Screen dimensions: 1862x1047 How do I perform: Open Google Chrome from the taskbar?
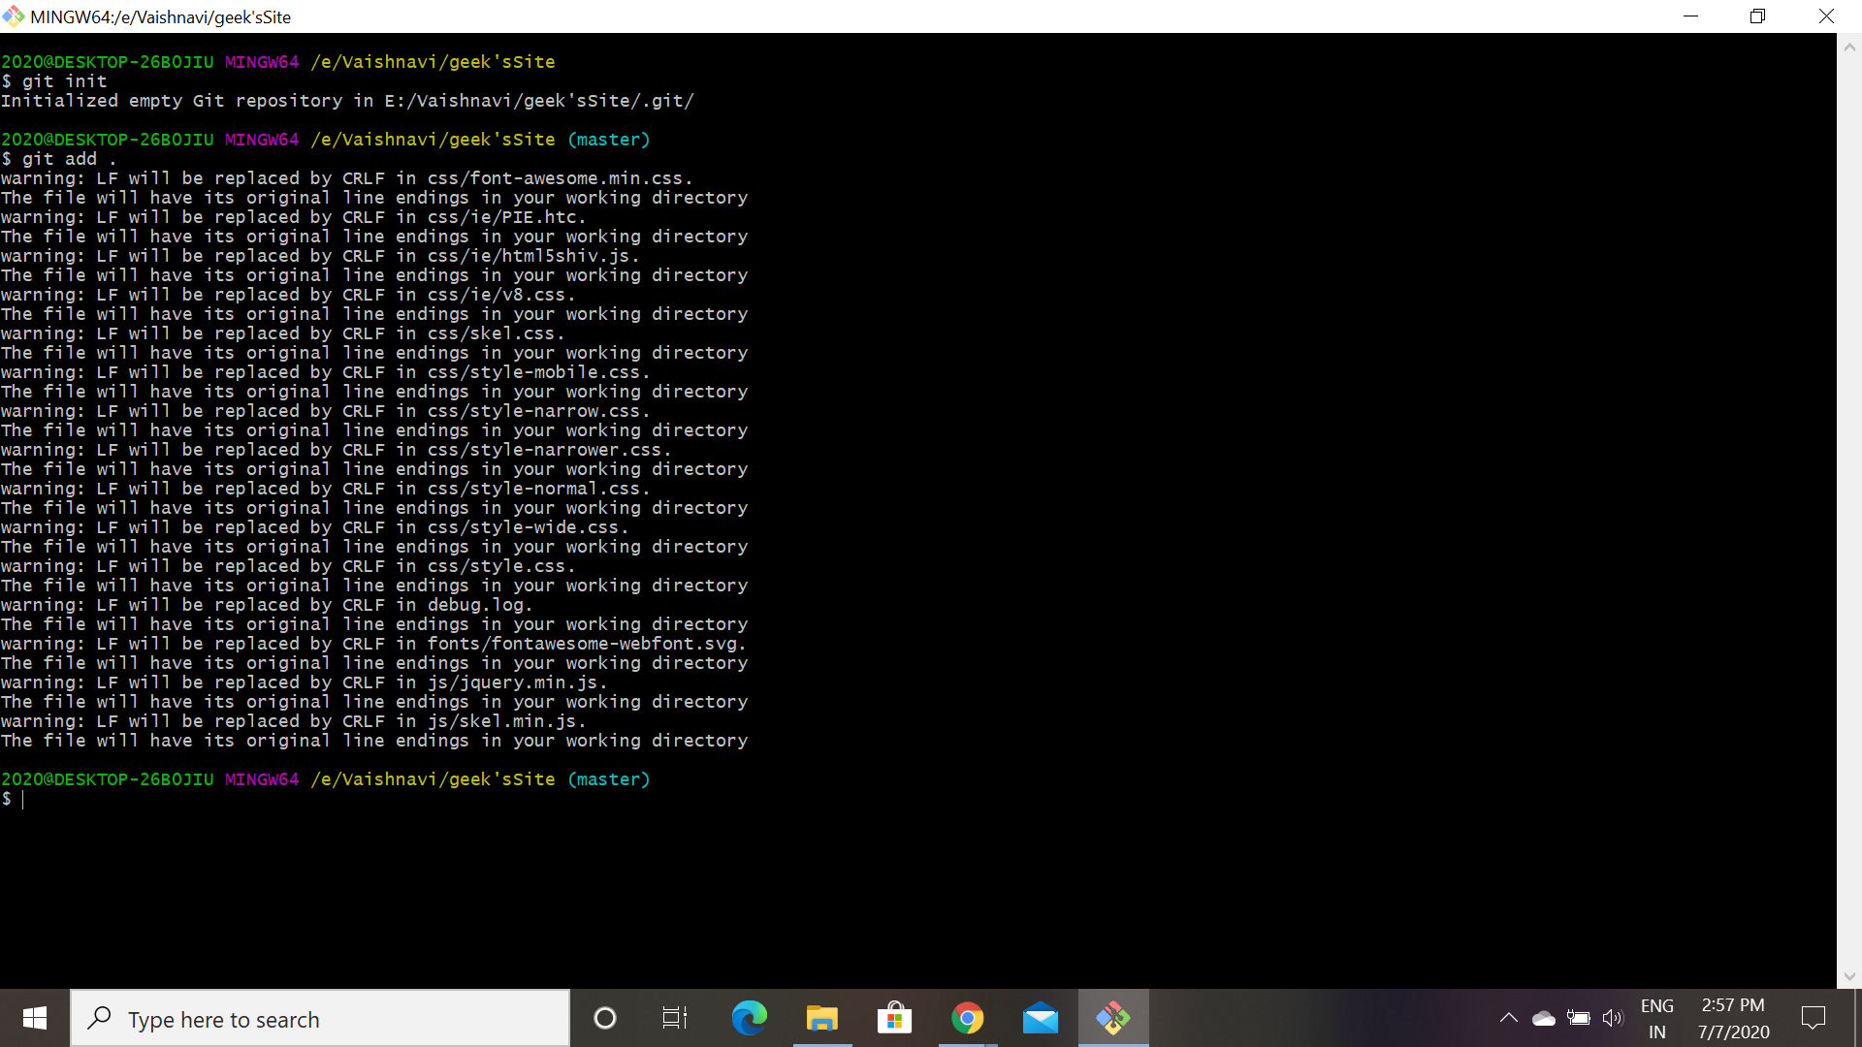coord(967,1018)
